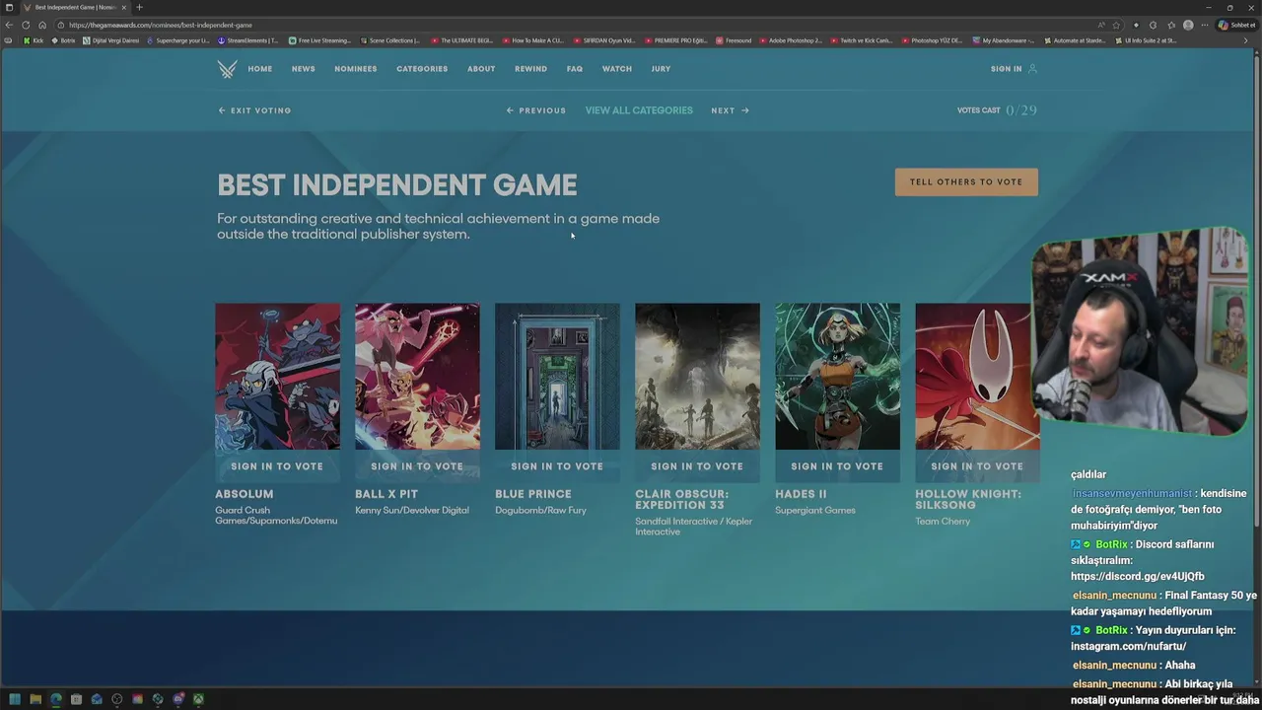Viewport: 1262px width, 710px height.
Task: Select the Clair Obscur: Expedition 33 cover thumbnail
Action: [x=697, y=377]
